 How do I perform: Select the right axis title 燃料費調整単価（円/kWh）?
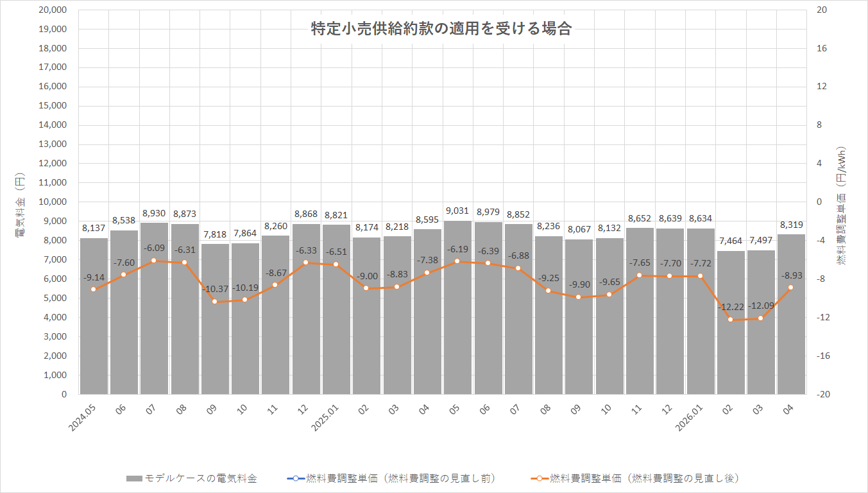click(x=841, y=205)
